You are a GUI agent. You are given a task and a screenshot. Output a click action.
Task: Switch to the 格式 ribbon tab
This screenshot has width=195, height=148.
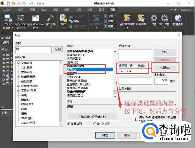pos(44,10)
